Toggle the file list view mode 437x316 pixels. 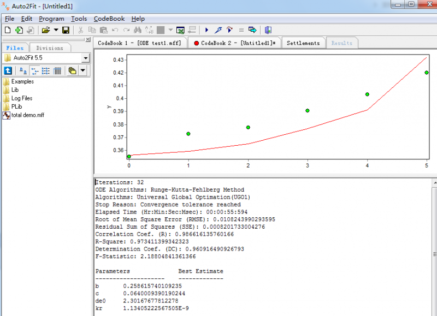[46, 70]
